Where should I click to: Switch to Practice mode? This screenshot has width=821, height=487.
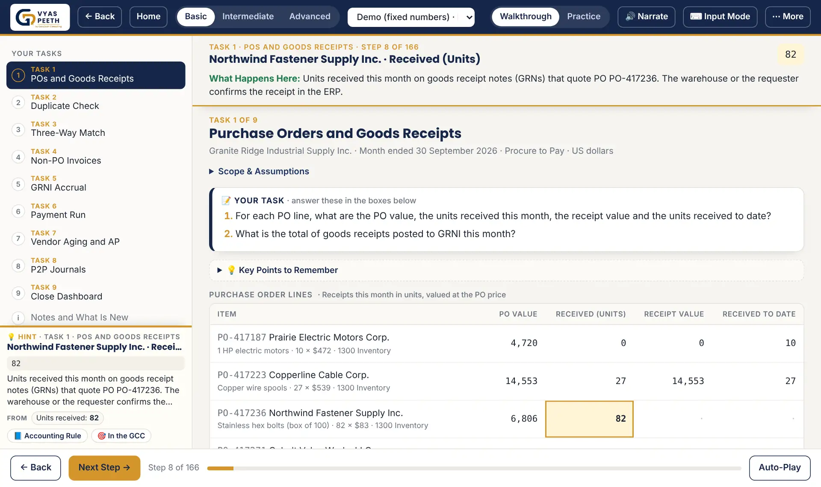584,17
